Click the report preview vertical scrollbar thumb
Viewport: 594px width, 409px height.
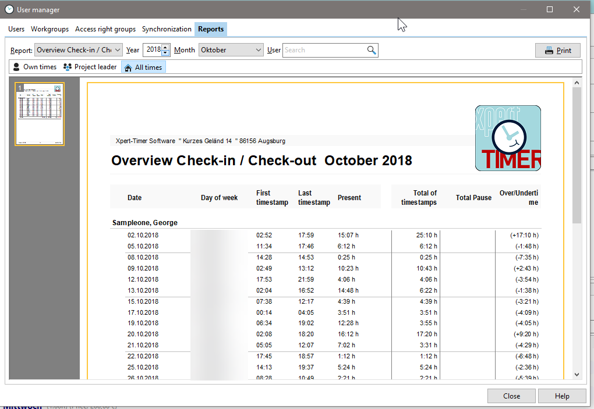click(577, 155)
